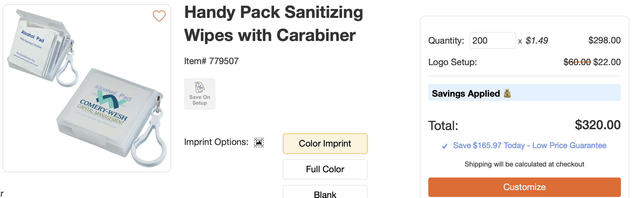
Task: Click the crossed-out $60.00 setup price
Action: 577,62
